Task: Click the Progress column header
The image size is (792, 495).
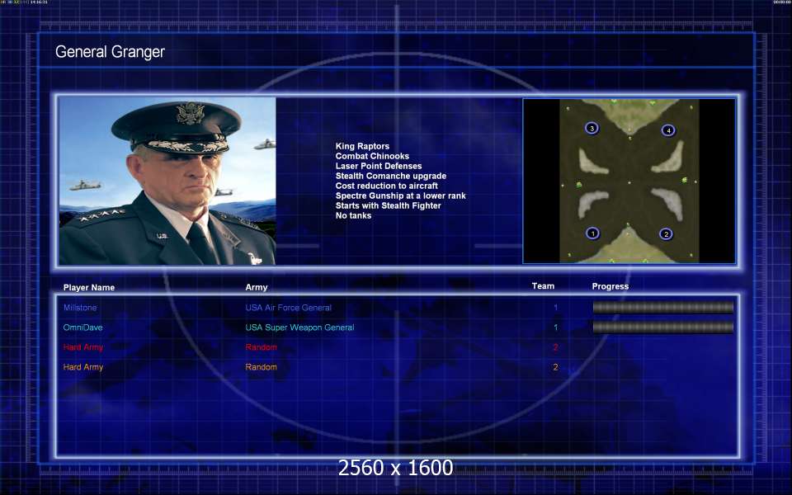Action: (610, 286)
